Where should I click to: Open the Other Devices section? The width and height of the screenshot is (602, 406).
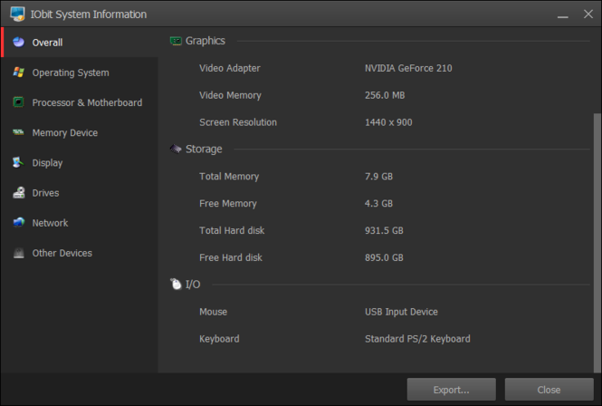pyautogui.click(x=62, y=253)
